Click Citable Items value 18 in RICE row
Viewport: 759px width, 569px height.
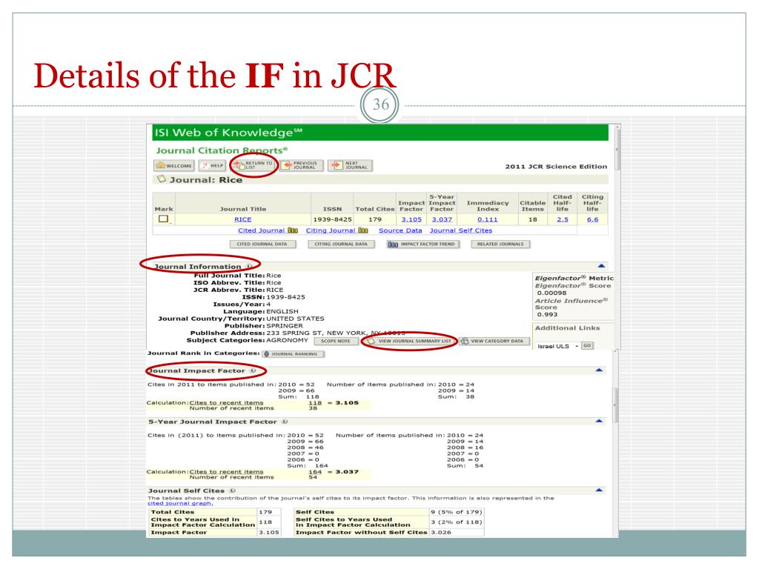pyautogui.click(x=532, y=219)
